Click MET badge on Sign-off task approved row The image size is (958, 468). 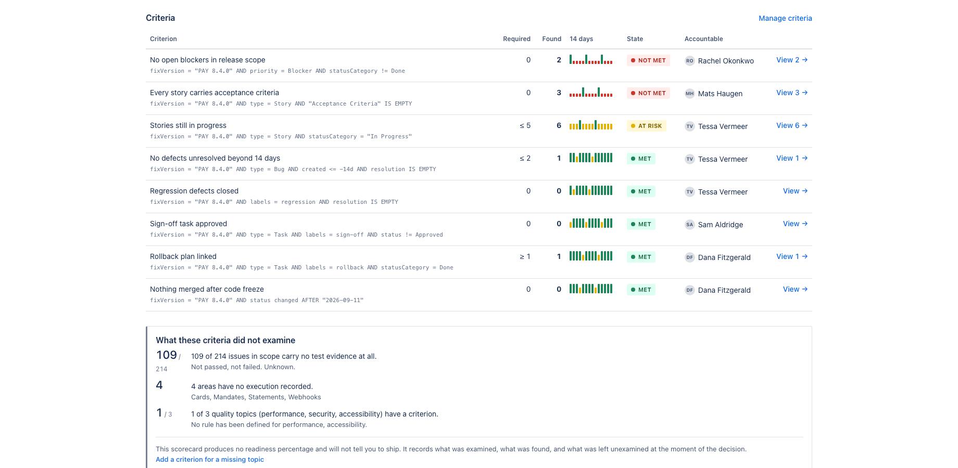pos(641,224)
